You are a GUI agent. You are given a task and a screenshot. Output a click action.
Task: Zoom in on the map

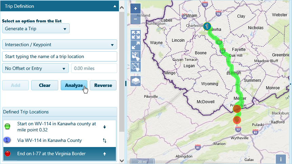coord(135,8)
